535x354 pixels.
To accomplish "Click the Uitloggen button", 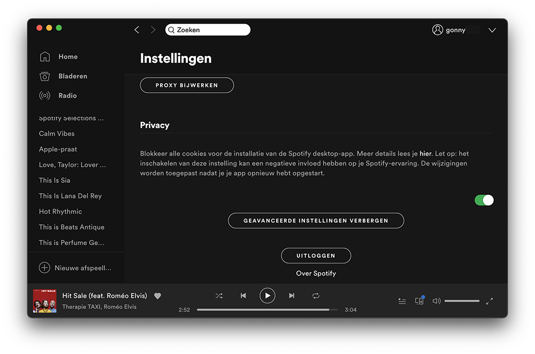I will coord(316,255).
